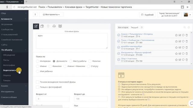The image size is (193, 108).
Task: Open the волейбол екатеринбург history link
Action: click(x=131, y=46)
